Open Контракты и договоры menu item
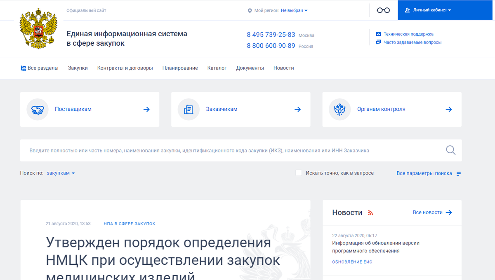This screenshot has width=495, height=280. click(125, 68)
